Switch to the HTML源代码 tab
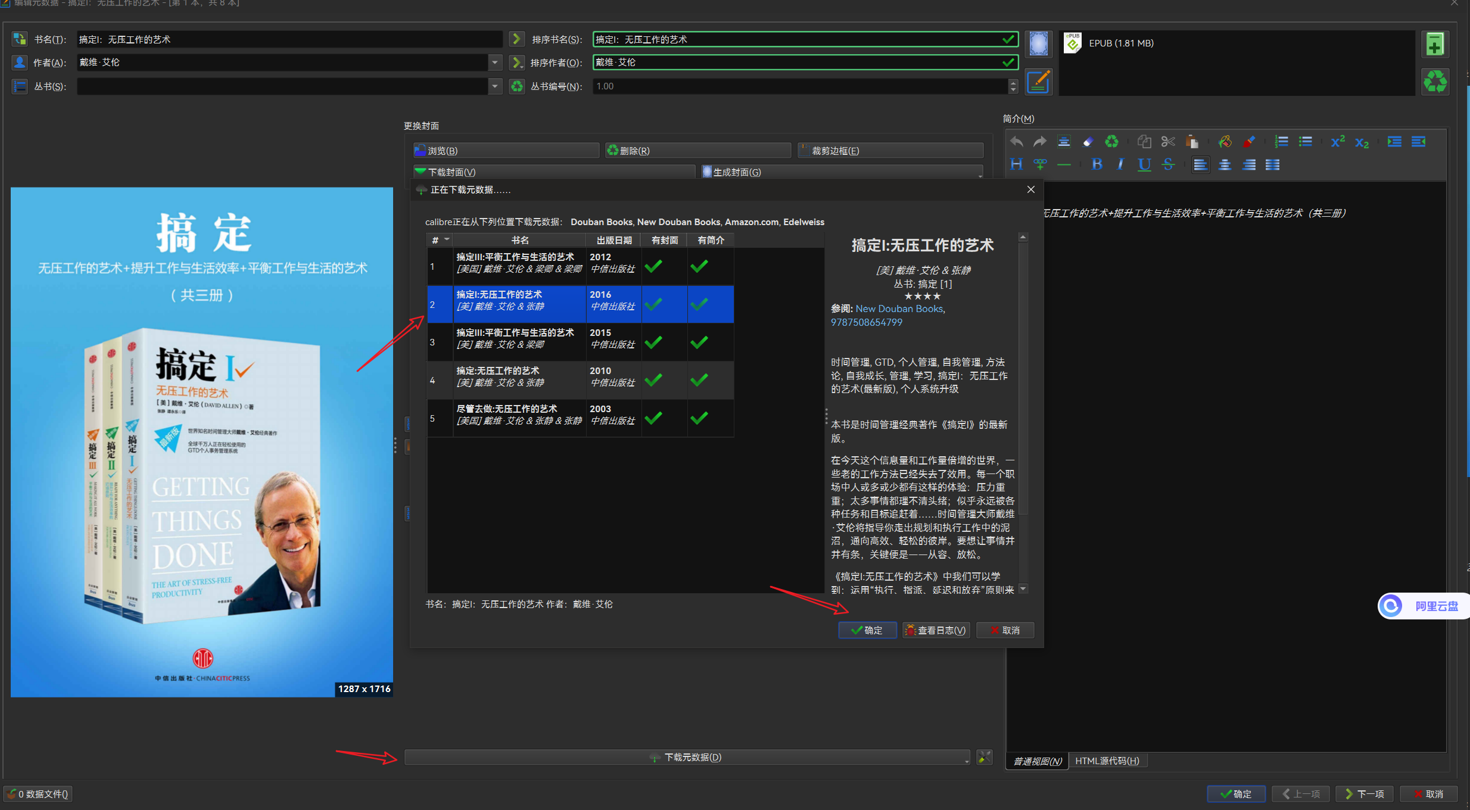 tap(1107, 761)
